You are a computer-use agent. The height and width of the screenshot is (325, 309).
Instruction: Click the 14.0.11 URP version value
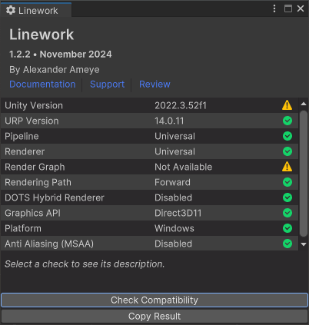[169, 121]
